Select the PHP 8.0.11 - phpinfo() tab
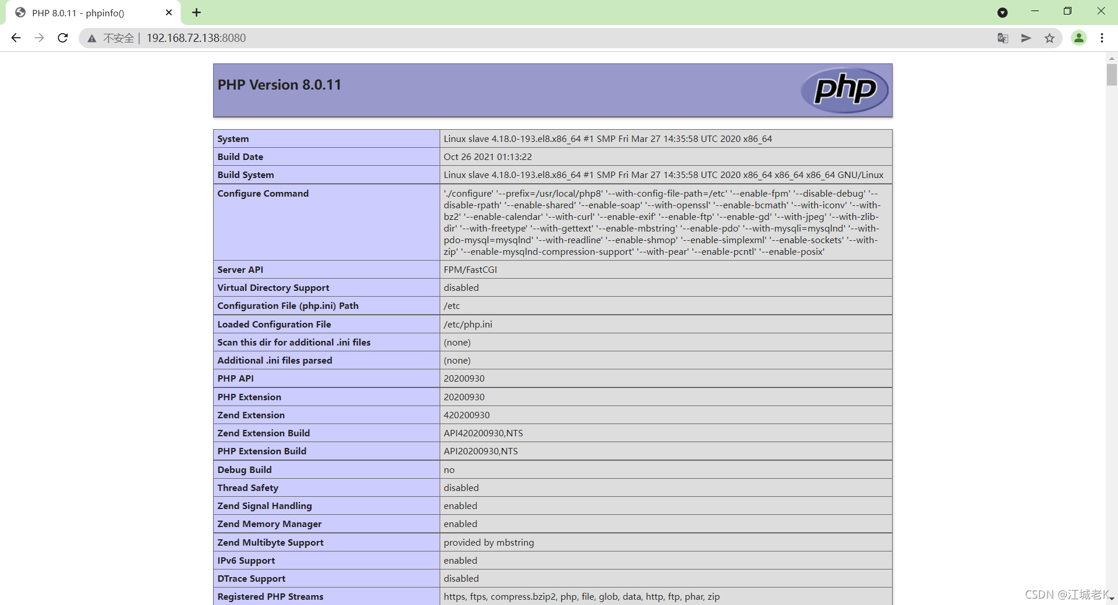 click(x=93, y=13)
